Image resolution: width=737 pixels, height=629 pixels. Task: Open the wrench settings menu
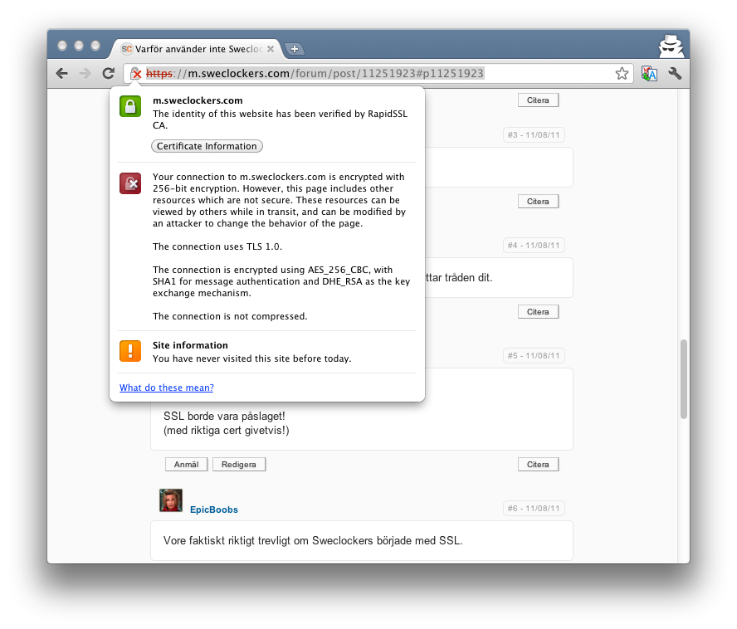(675, 73)
